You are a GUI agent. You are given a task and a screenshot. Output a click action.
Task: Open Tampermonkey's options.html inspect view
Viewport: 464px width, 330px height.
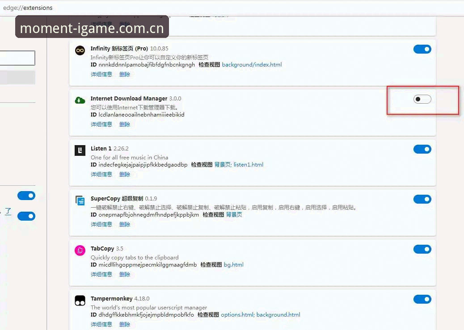(x=237, y=315)
